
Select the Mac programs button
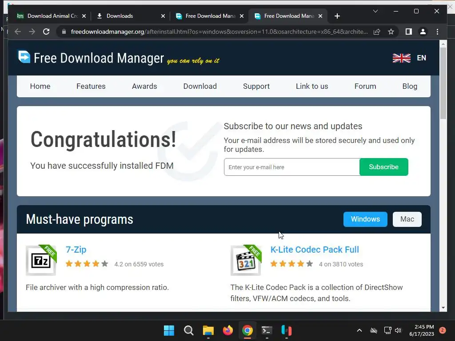(407, 219)
